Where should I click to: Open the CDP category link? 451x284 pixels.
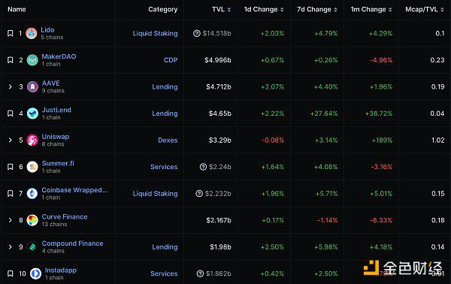tap(171, 60)
